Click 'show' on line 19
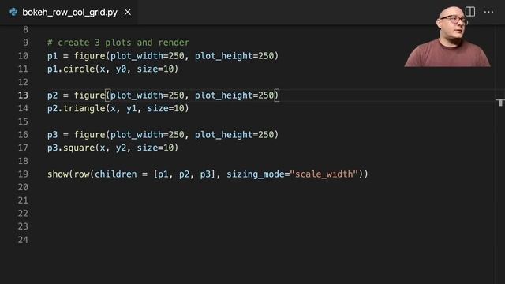Screen dimensions: 505x284 click(x=58, y=174)
